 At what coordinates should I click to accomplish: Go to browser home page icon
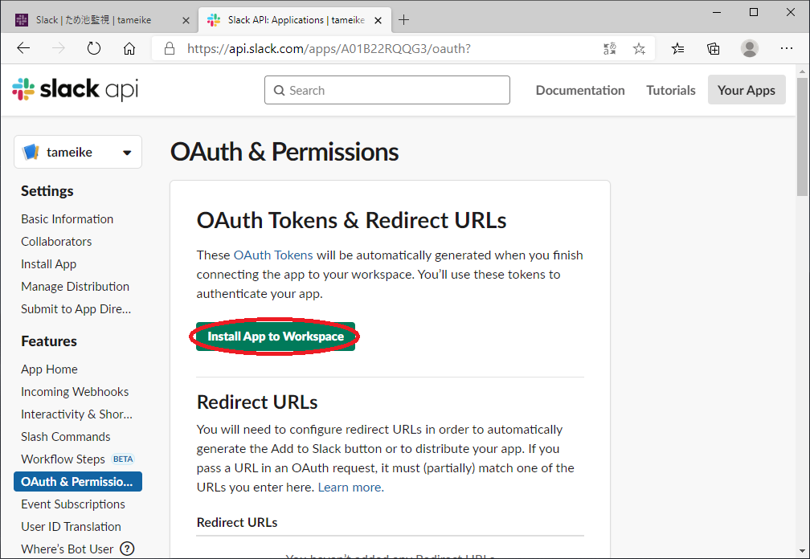[129, 48]
